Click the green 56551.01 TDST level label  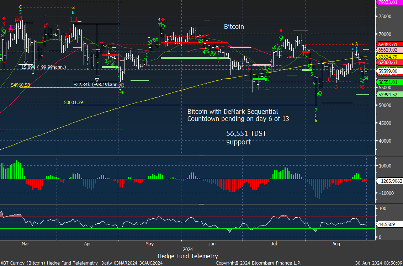(389, 82)
